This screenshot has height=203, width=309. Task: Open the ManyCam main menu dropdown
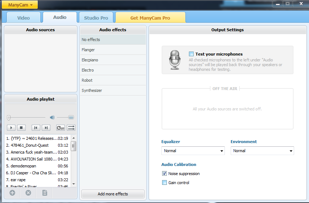20,5
